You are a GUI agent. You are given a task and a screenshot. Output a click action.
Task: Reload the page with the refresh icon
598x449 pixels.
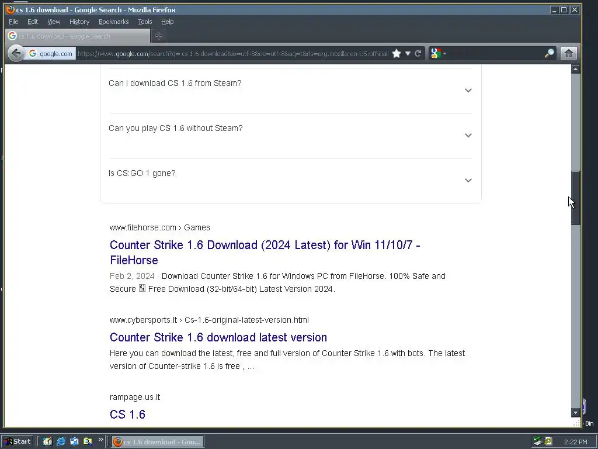418,53
